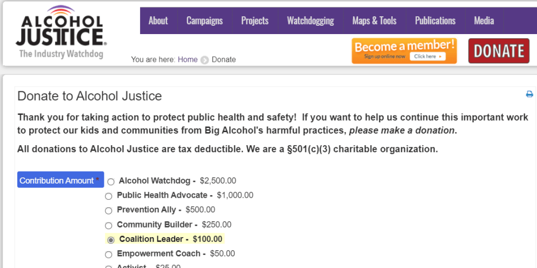Follow the Home breadcrumb link

188,60
